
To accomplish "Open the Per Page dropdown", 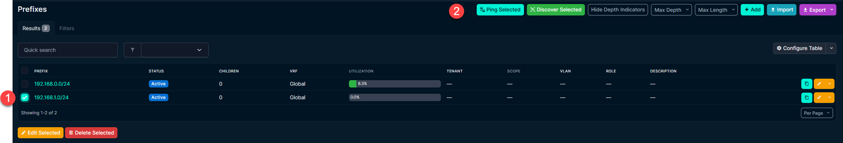I will 817,113.
